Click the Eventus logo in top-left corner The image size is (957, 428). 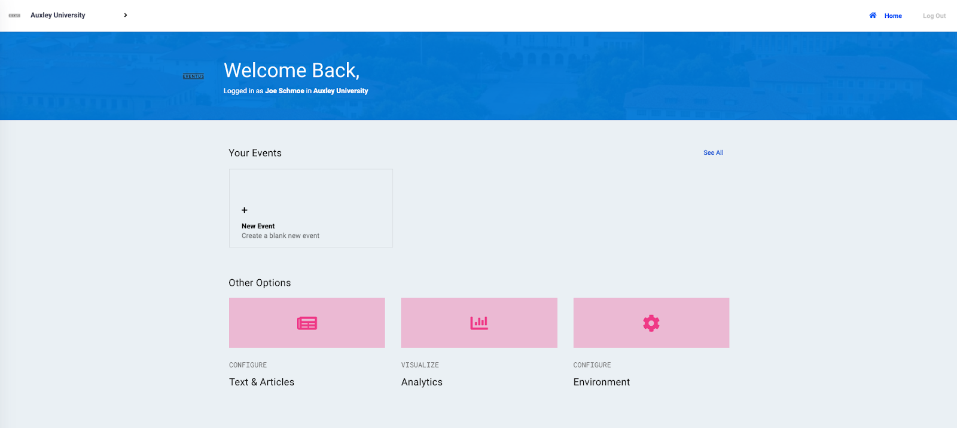pos(15,16)
